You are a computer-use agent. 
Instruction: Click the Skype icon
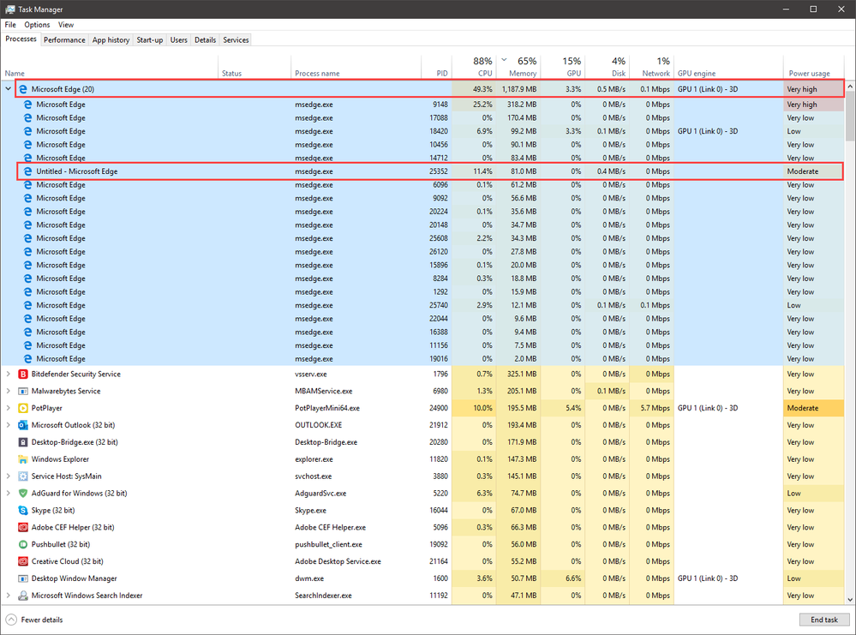[x=23, y=510]
